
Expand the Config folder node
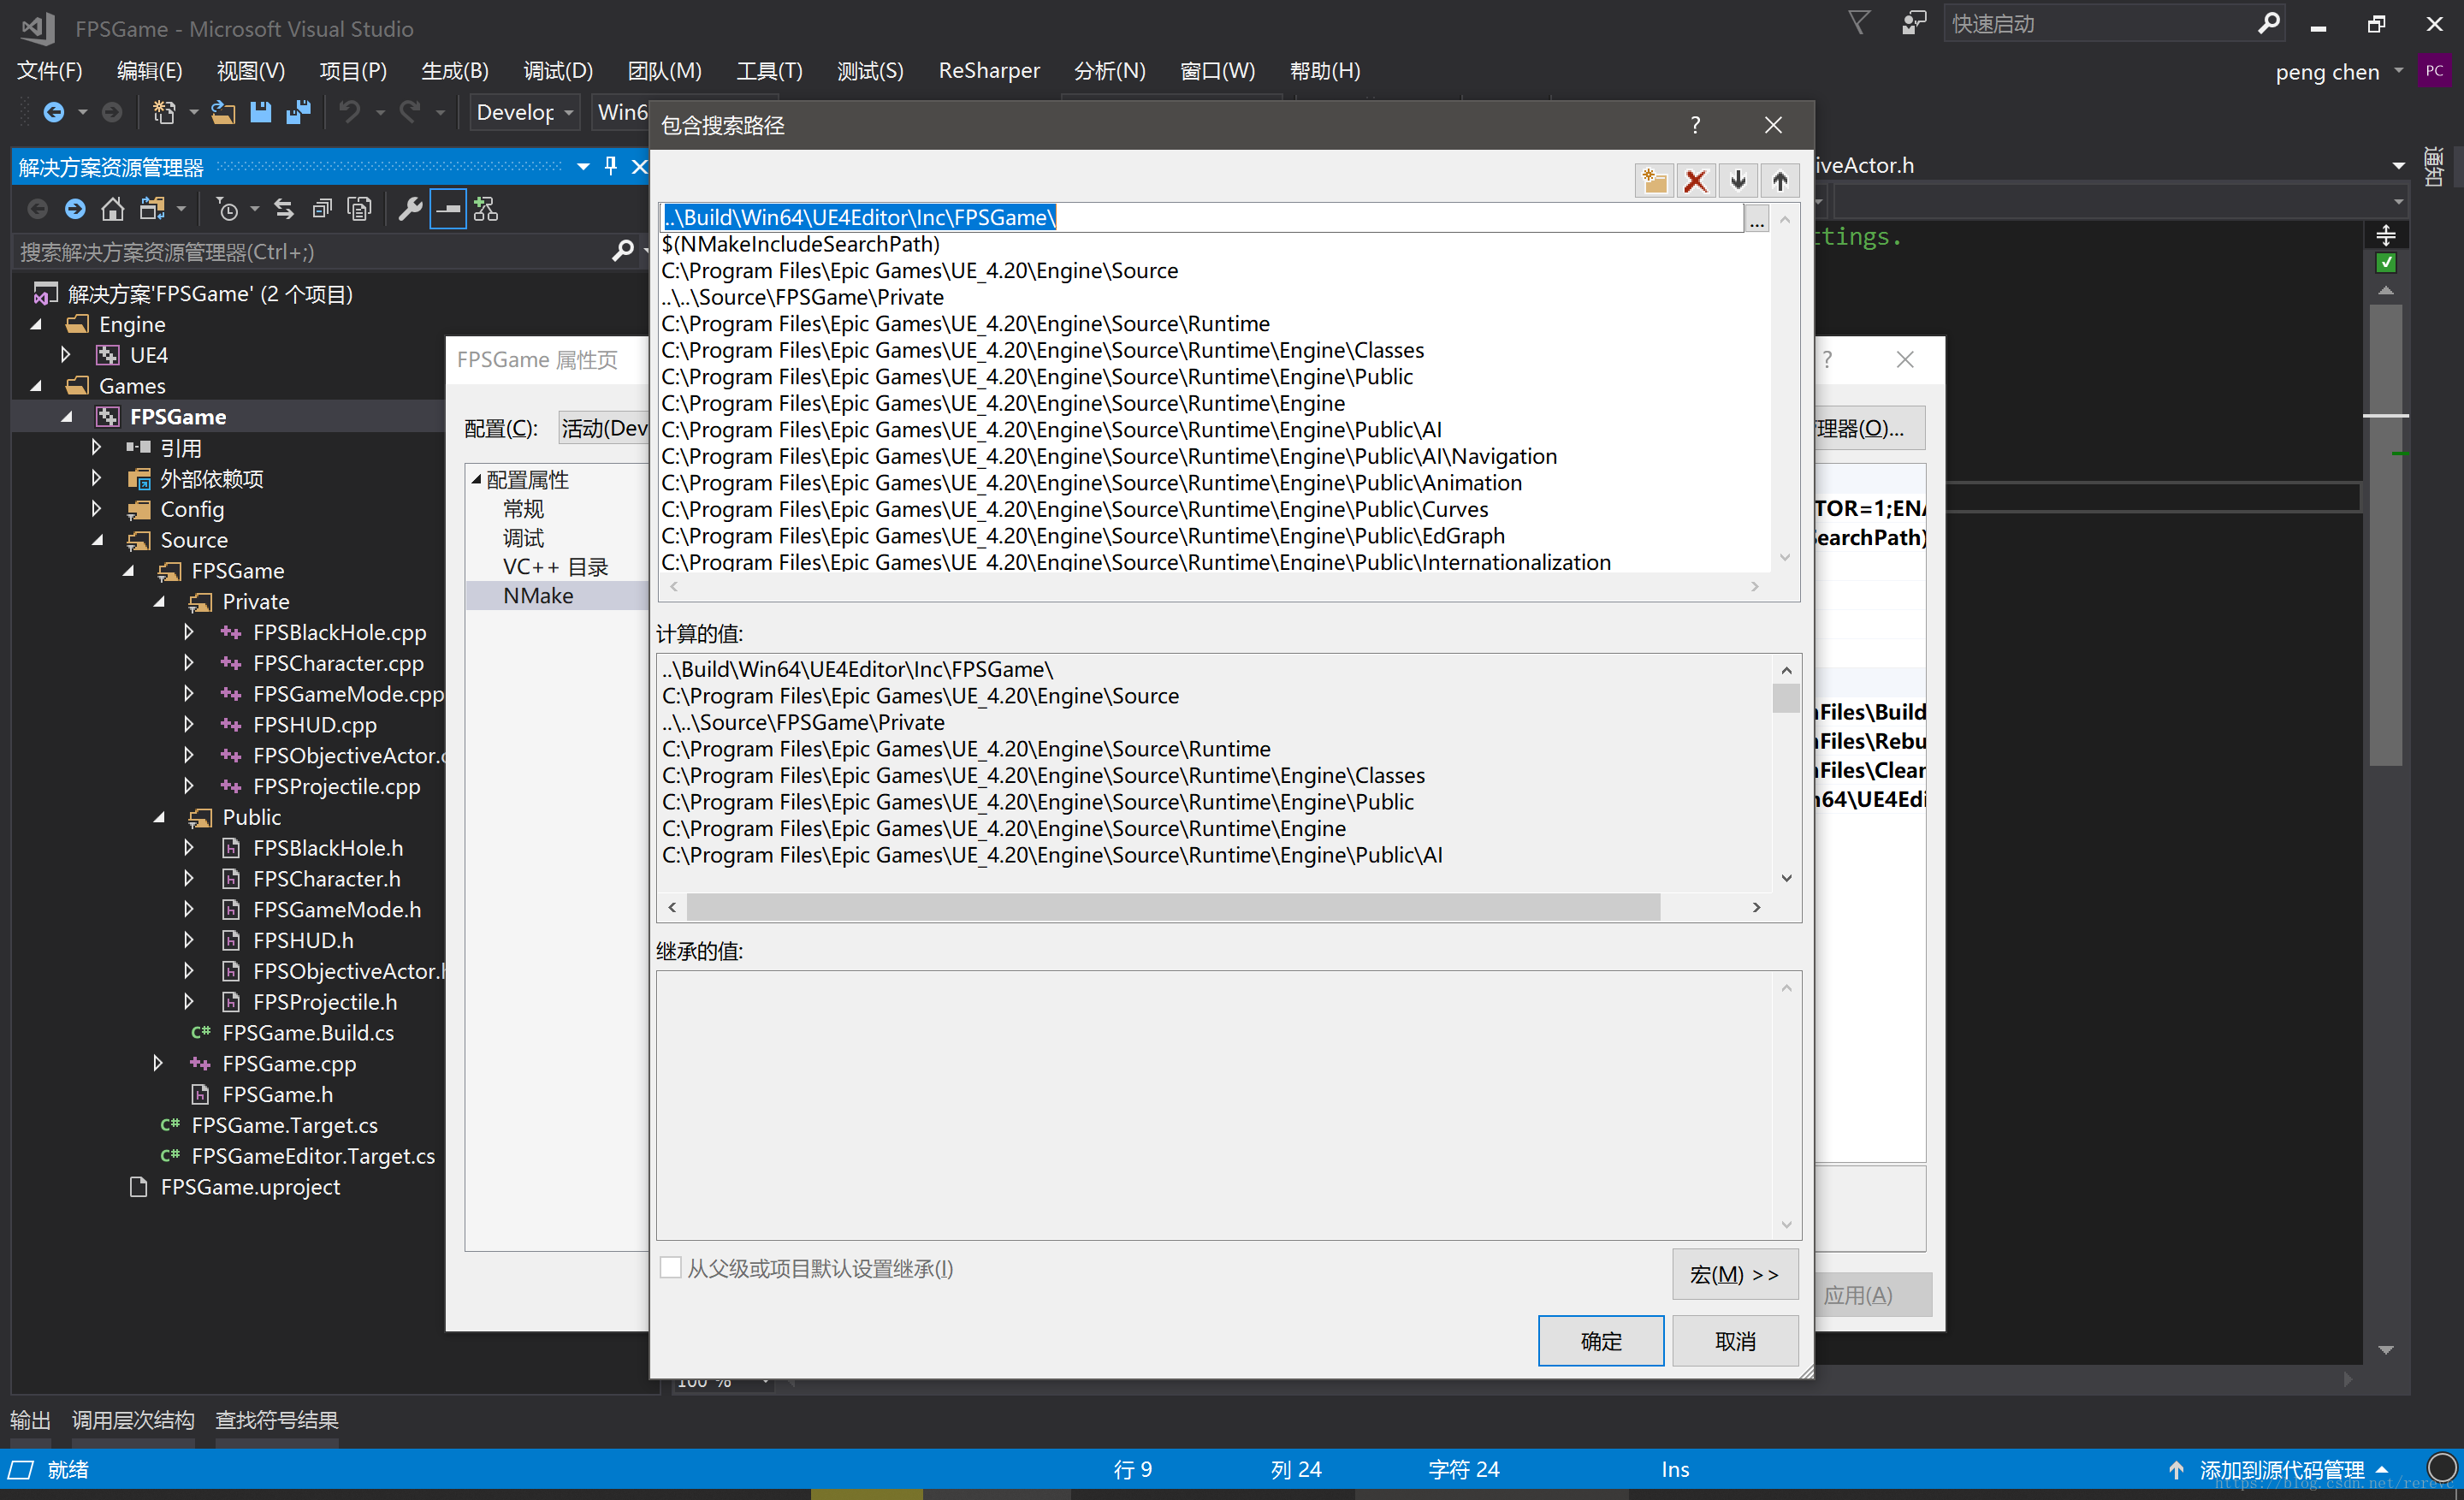click(96, 509)
